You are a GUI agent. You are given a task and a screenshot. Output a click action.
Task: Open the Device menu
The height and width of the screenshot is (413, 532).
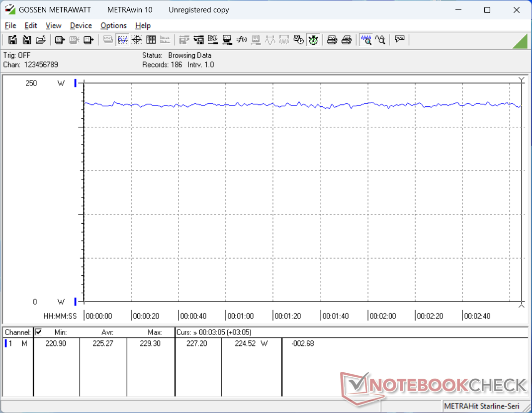click(x=81, y=25)
